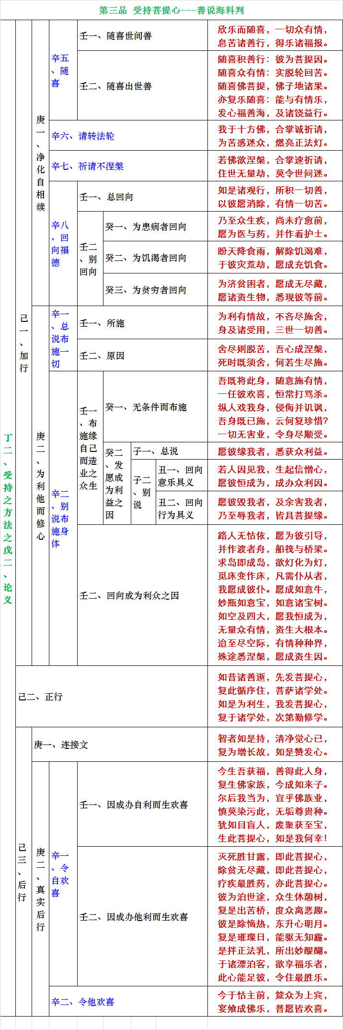Screen dimensions: 343x1030
Task: Select cell 壬一、总回向
Action: [x=142, y=197]
